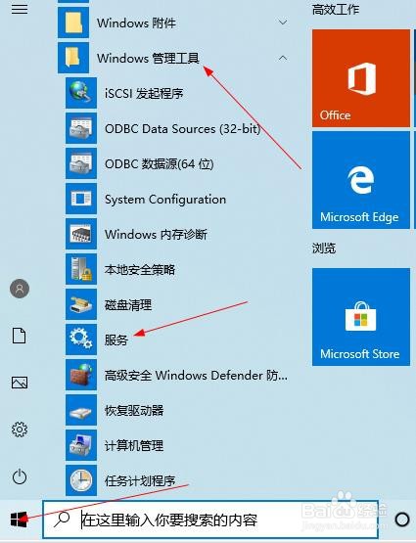Click the 本地安全策略 server lock icon
Viewport: 416px width, 543px height.
(81, 270)
